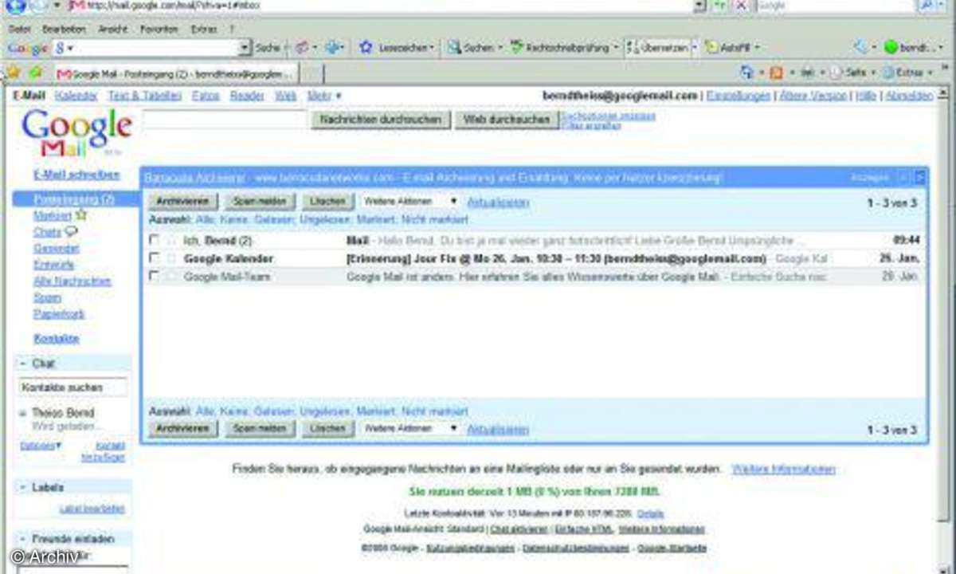Open the message dated 09:44
This screenshot has height=574, width=956.
(534, 239)
